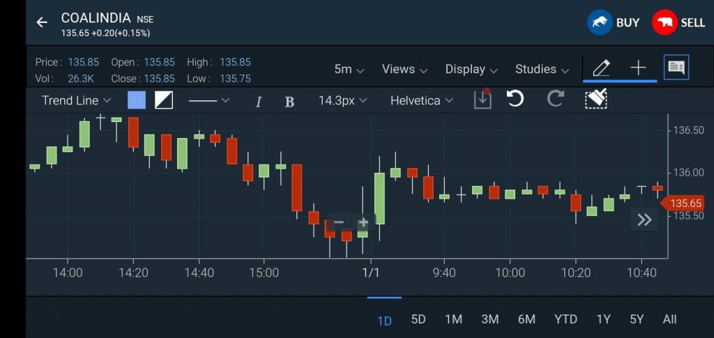Open the Helvetica font dropdown
The height and width of the screenshot is (338, 714).
[x=422, y=100]
